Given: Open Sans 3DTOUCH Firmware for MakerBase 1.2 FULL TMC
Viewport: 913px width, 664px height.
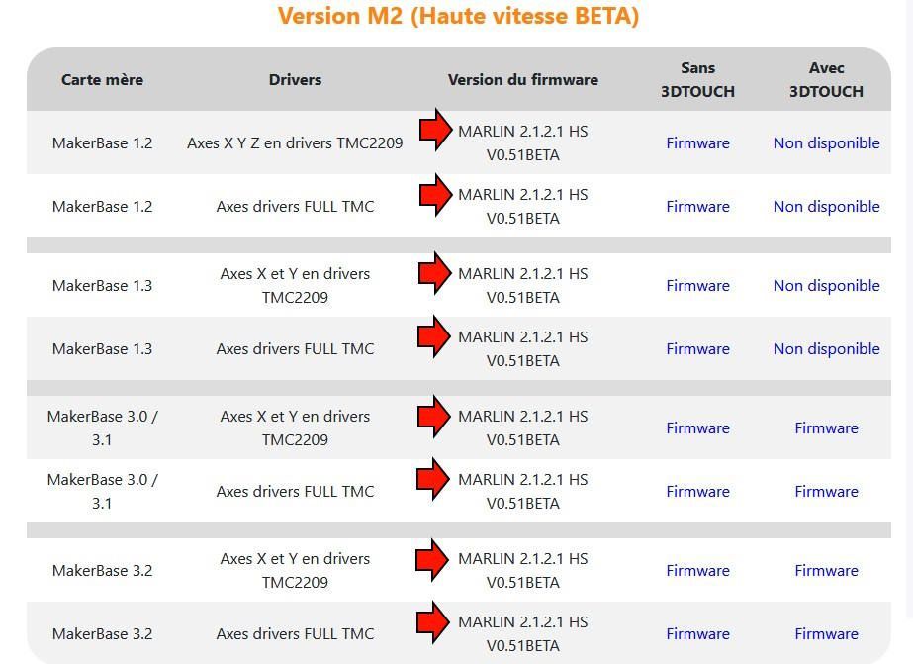Looking at the screenshot, I should pos(697,206).
